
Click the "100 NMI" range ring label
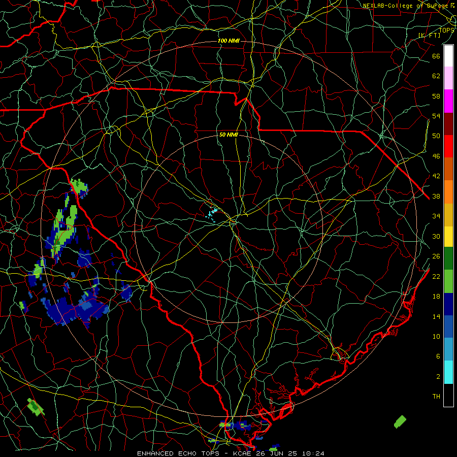pyautogui.click(x=228, y=41)
